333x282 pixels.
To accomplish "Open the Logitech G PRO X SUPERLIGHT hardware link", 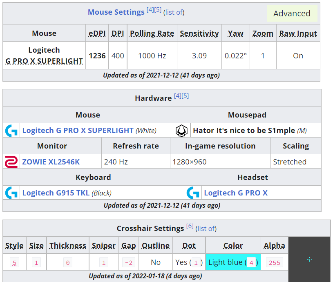I will tap(78, 131).
